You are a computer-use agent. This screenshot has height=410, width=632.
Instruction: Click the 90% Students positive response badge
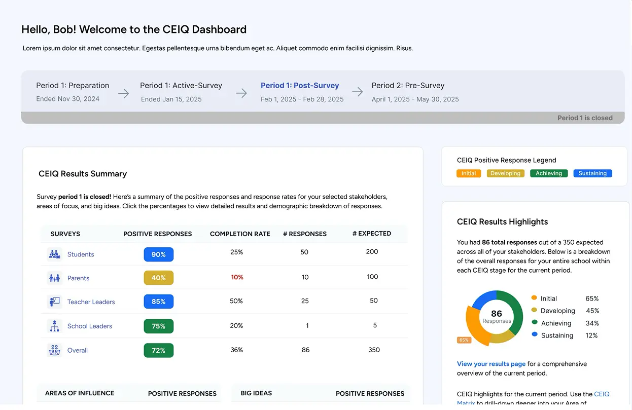pyautogui.click(x=158, y=254)
